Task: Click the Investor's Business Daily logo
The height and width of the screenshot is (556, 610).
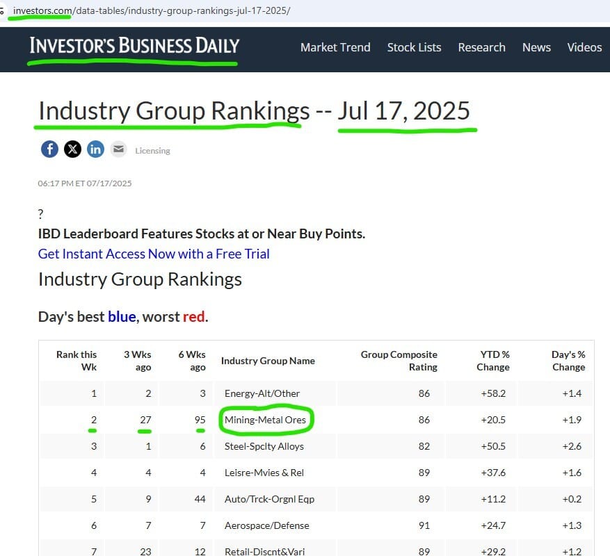Action: (x=134, y=45)
